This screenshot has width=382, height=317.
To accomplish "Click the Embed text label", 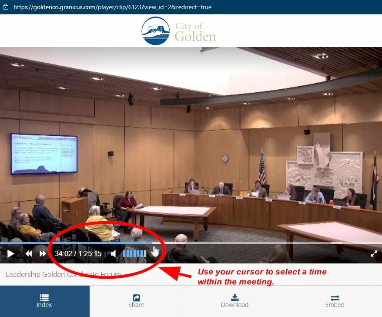I will pyautogui.click(x=335, y=305).
